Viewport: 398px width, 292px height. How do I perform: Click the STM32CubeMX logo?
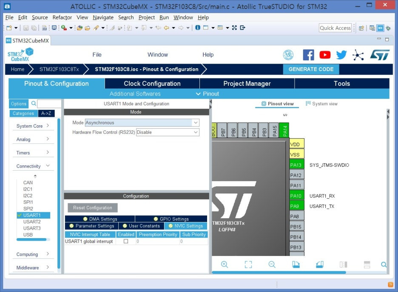pos(20,55)
